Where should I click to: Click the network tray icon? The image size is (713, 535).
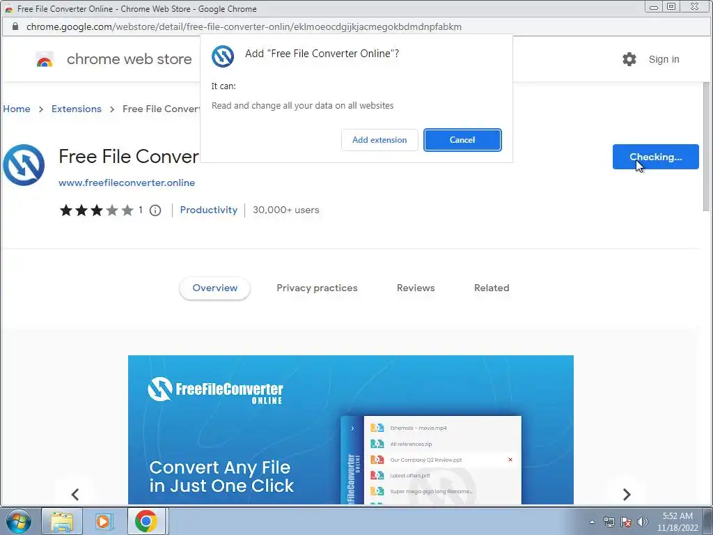[x=609, y=522]
